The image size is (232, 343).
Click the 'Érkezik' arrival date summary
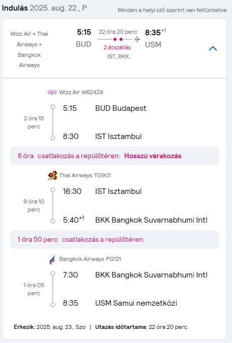tap(50, 327)
